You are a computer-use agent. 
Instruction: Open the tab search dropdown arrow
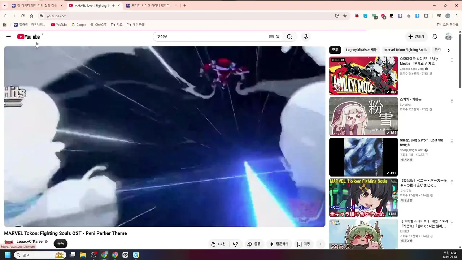click(5, 5)
